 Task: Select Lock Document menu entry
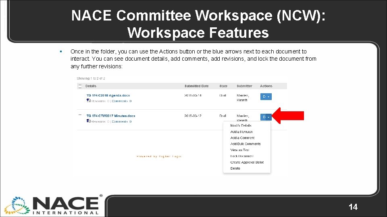point(242,156)
